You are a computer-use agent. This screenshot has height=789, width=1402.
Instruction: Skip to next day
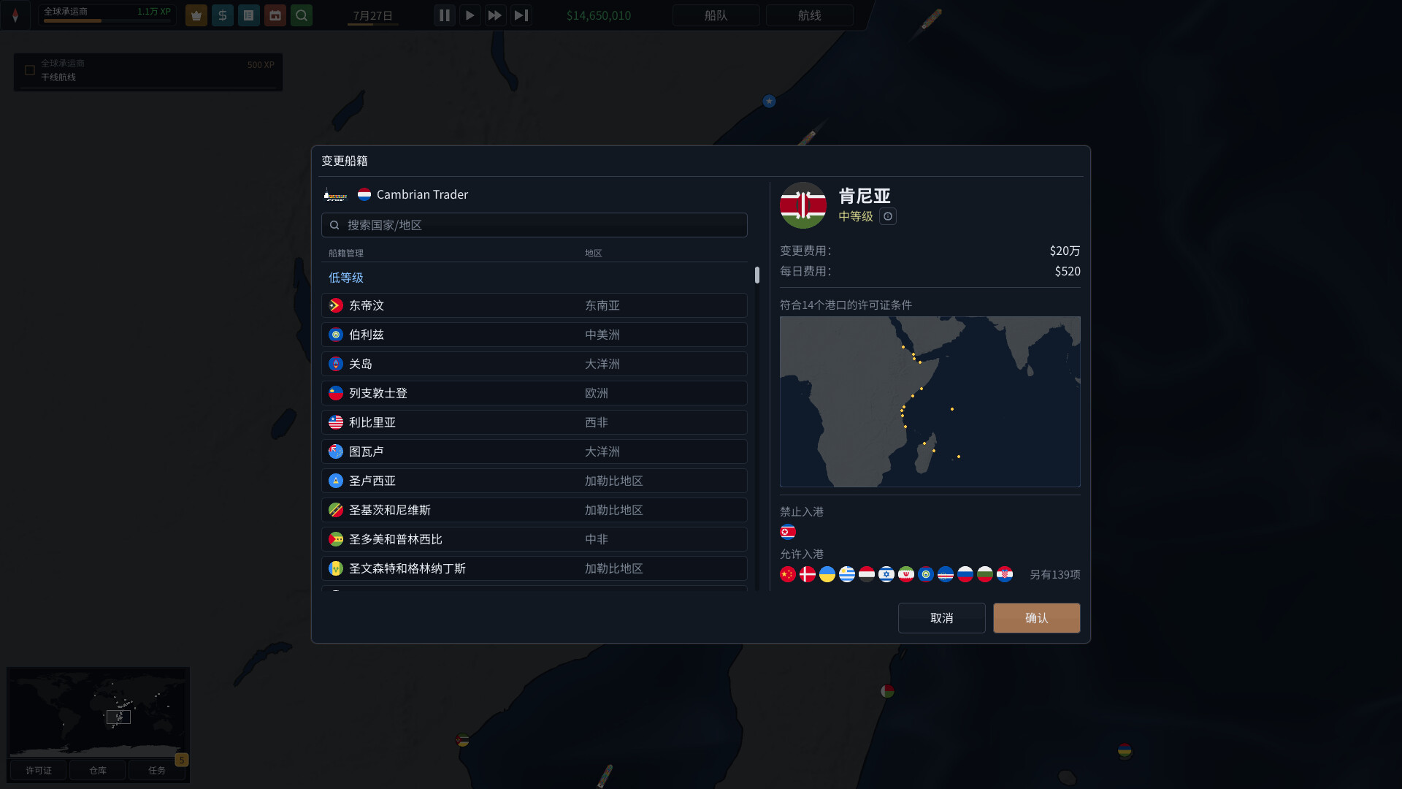coord(521,15)
